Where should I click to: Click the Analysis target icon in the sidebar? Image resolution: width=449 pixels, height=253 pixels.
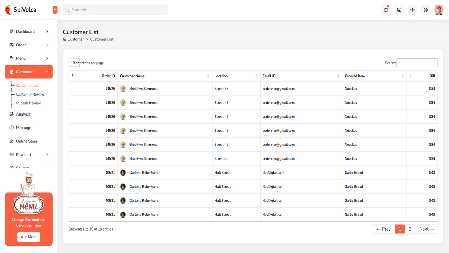(12, 114)
